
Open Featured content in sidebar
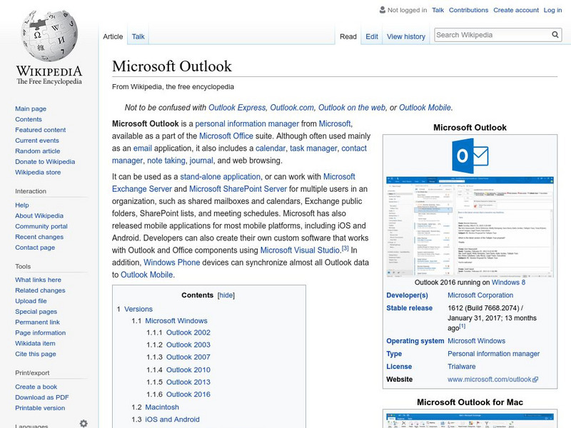coord(41,130)
